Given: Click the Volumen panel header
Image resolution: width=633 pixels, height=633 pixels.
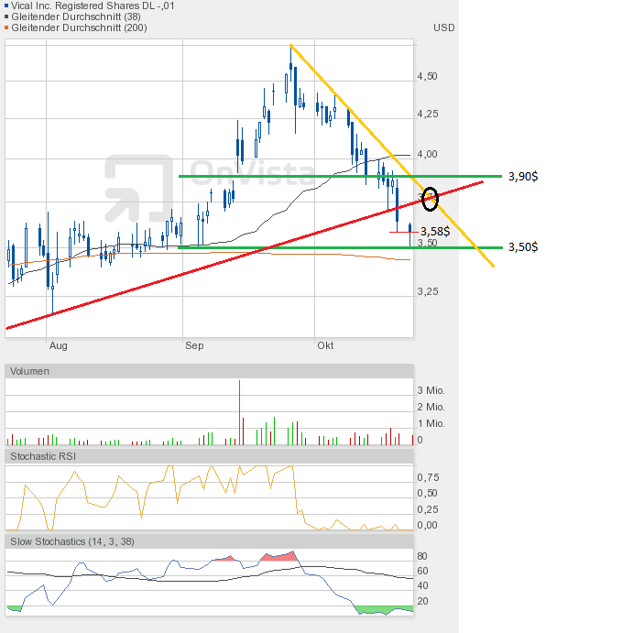Looking at the screenshot, I should point(209,371).
